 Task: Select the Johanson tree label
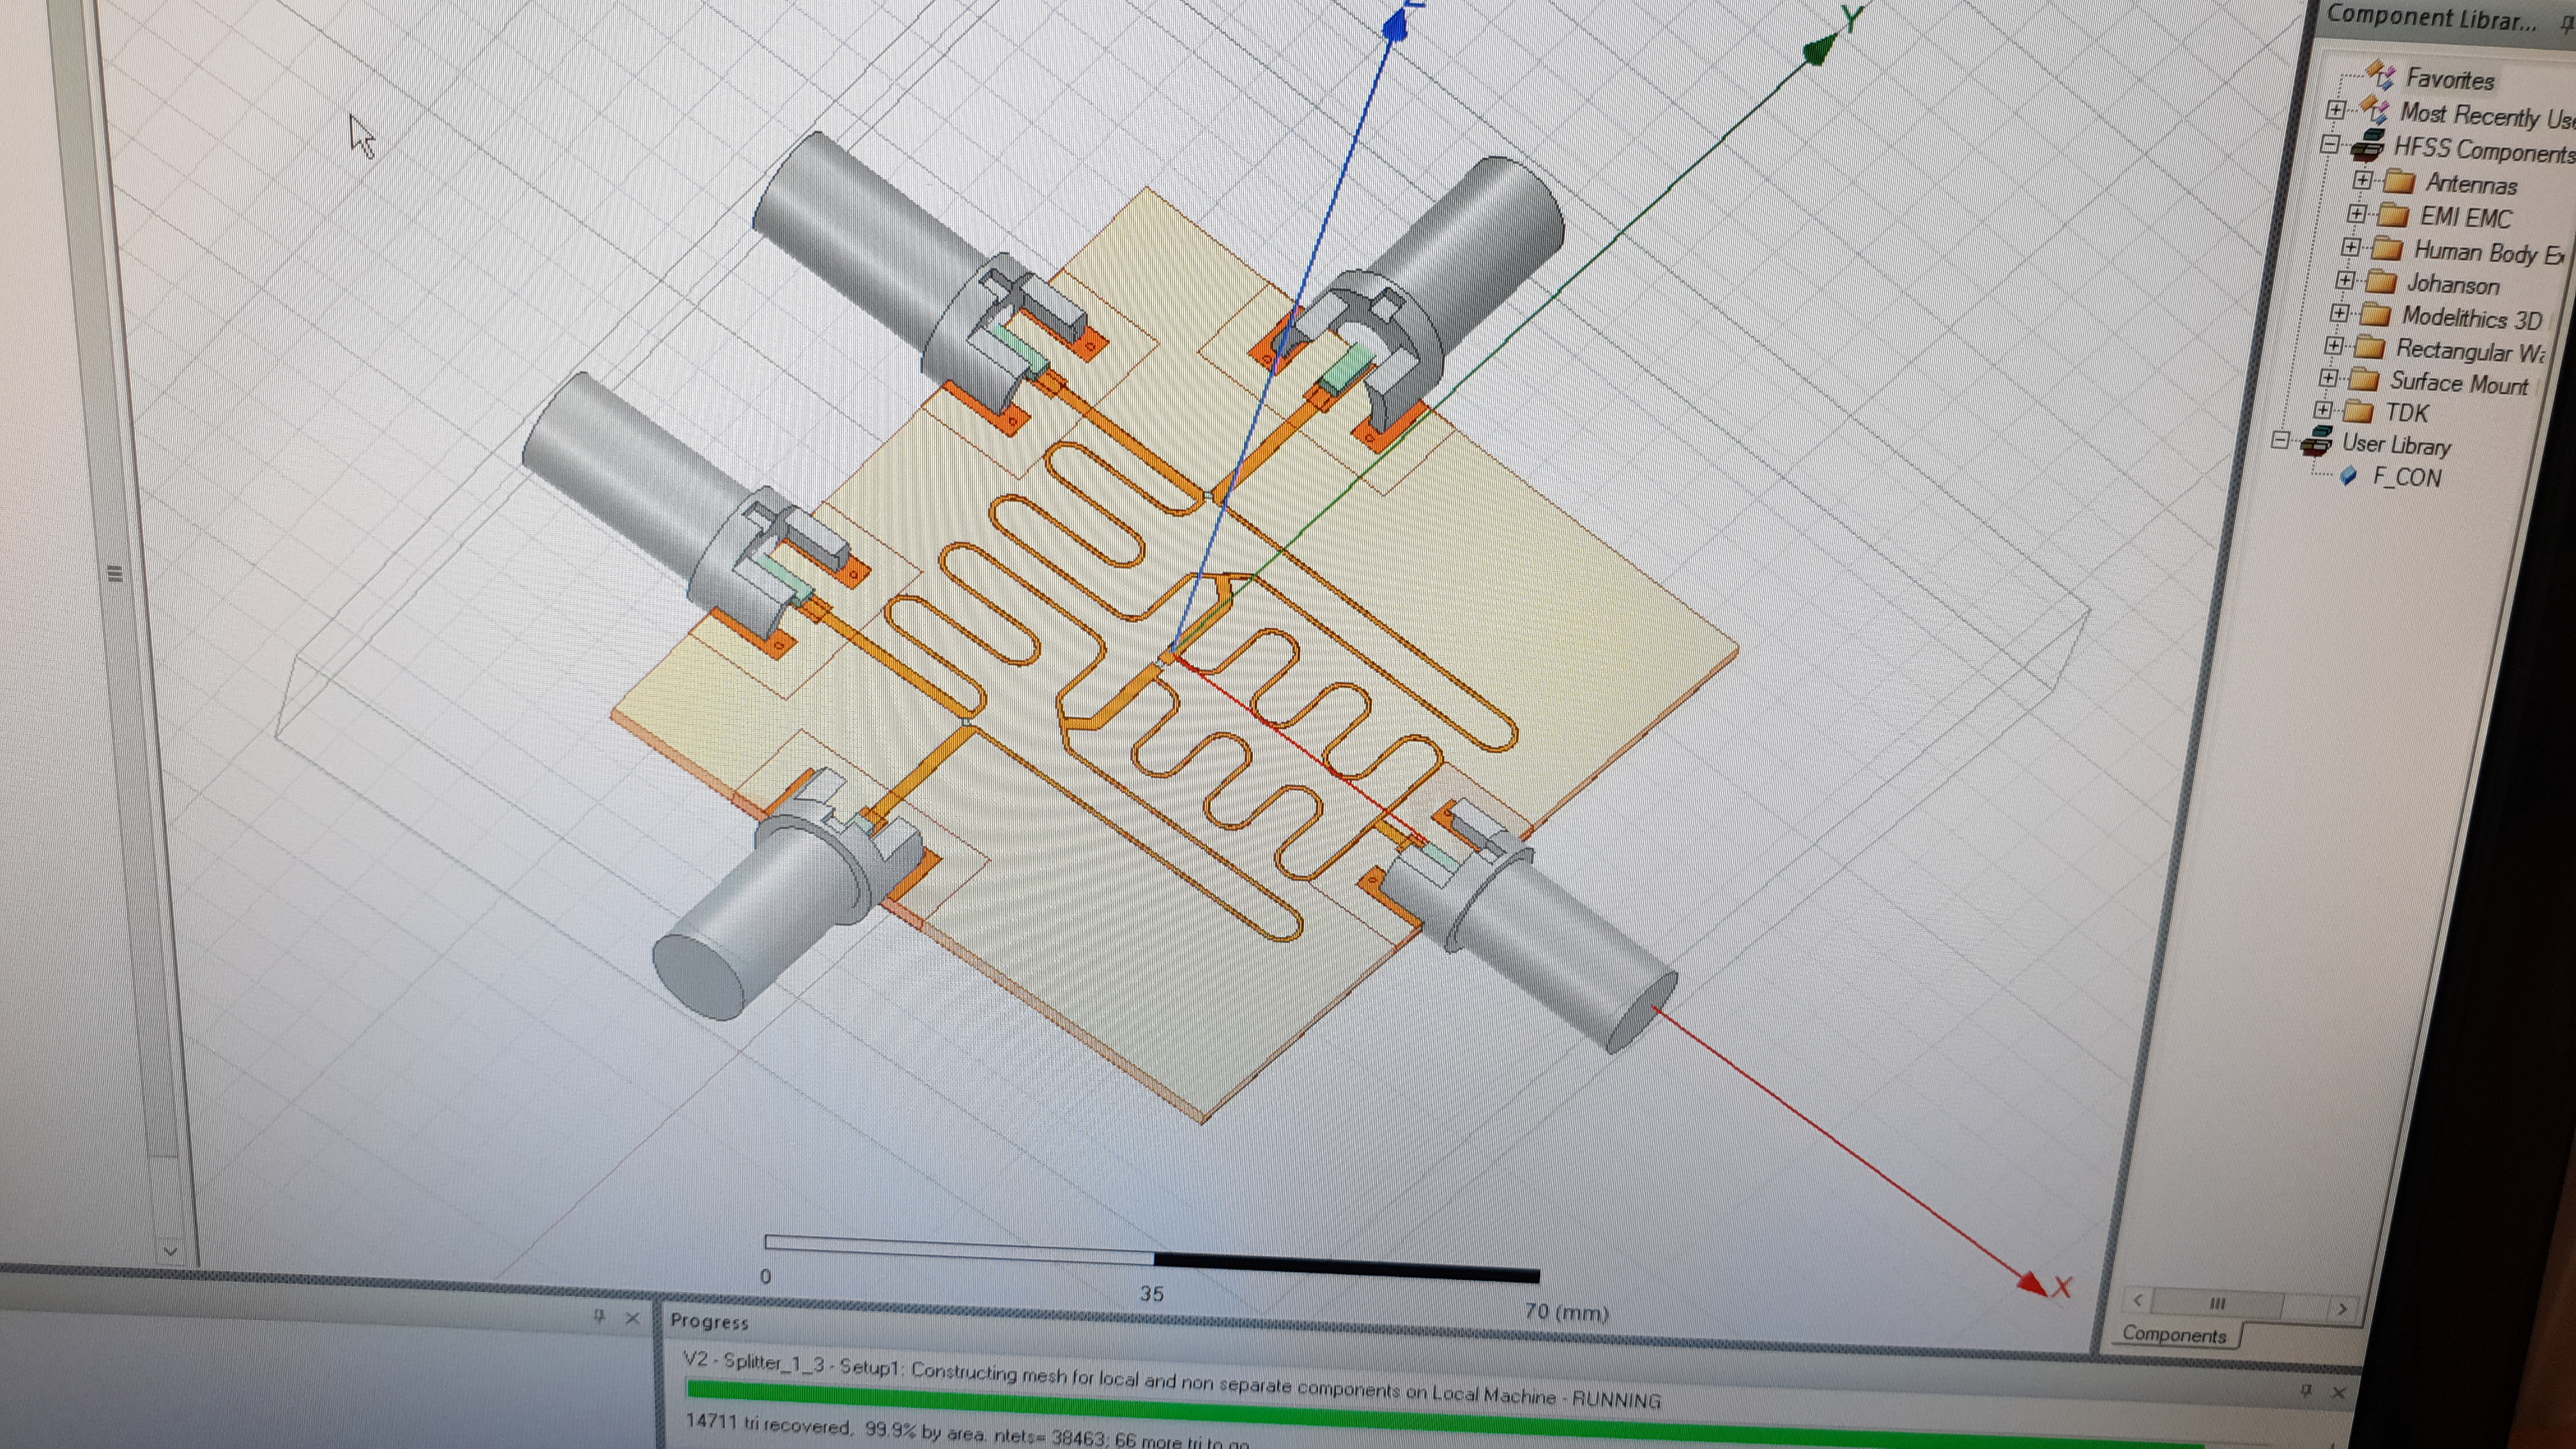pyautogui.click(x=2453, y=284)
